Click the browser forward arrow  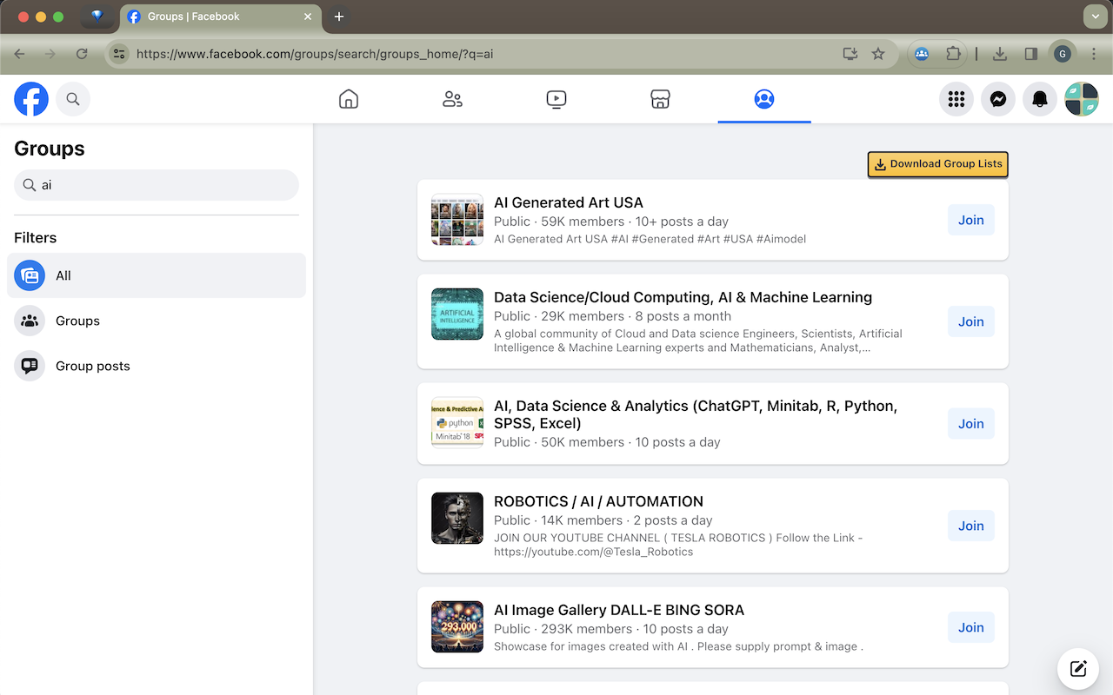tap(50, 54)
